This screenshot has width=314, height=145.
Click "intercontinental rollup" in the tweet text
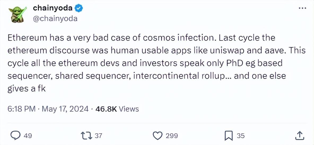point(179,76)
